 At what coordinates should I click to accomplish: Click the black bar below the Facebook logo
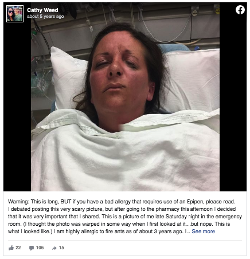(x=233, y=103)
